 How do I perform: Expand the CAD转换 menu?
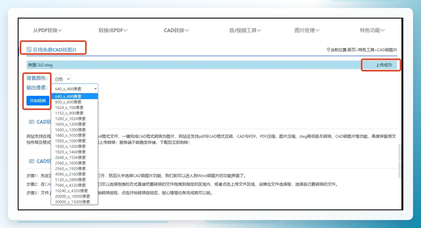click(176, 30)
